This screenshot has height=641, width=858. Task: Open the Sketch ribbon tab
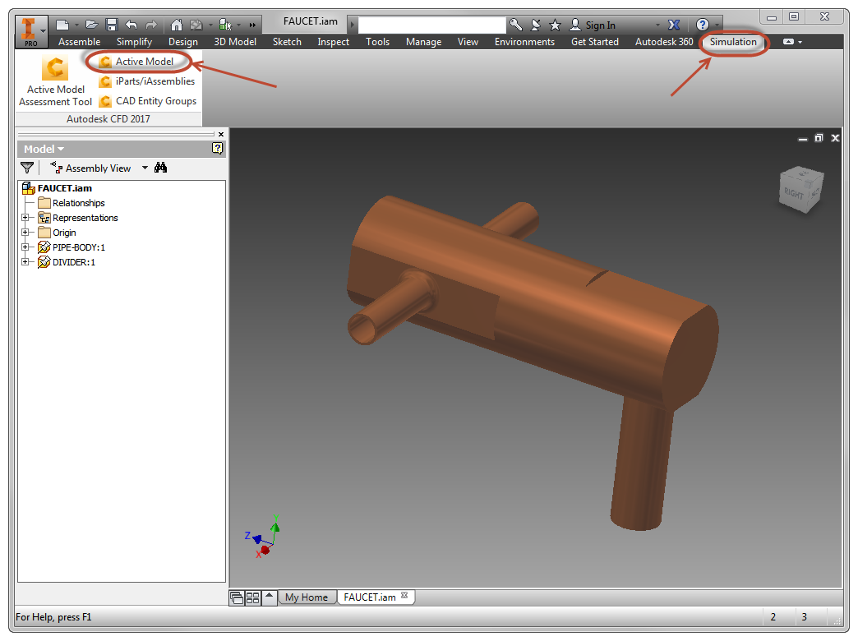pyautogui.click(x=287, y=42)
